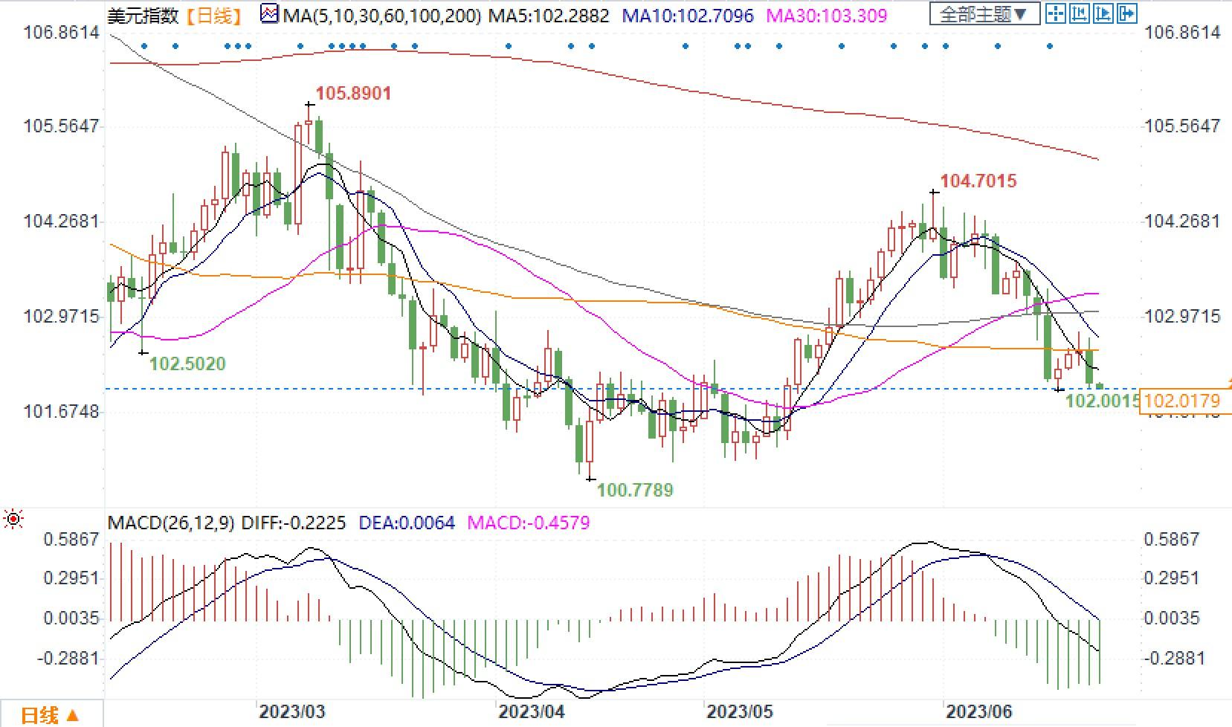Click the second axis-range icon beside crosshair
The height and width of the screenshot is (727, 1232).
click(x=1079, y=13)
